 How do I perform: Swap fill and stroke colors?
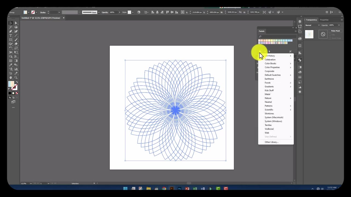tap(16, 82)
